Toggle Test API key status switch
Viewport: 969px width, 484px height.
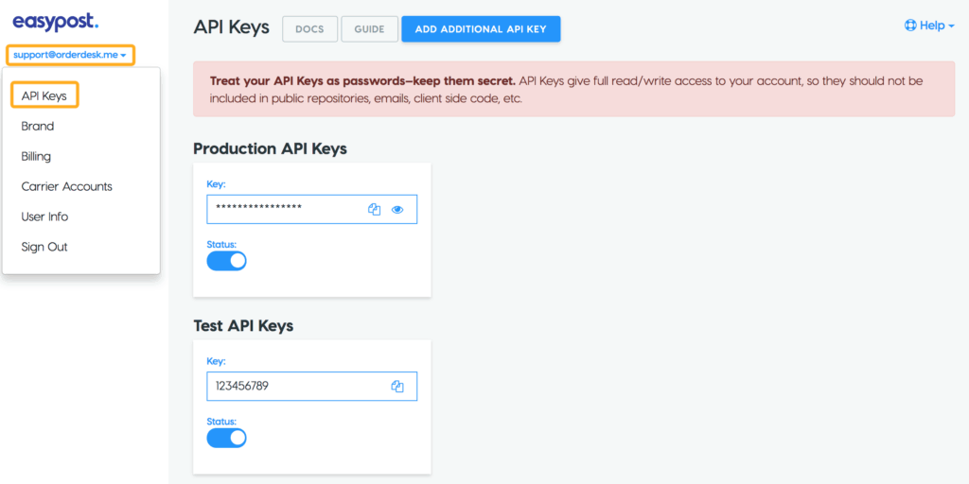pyautogui.click(x=226, y=438)
